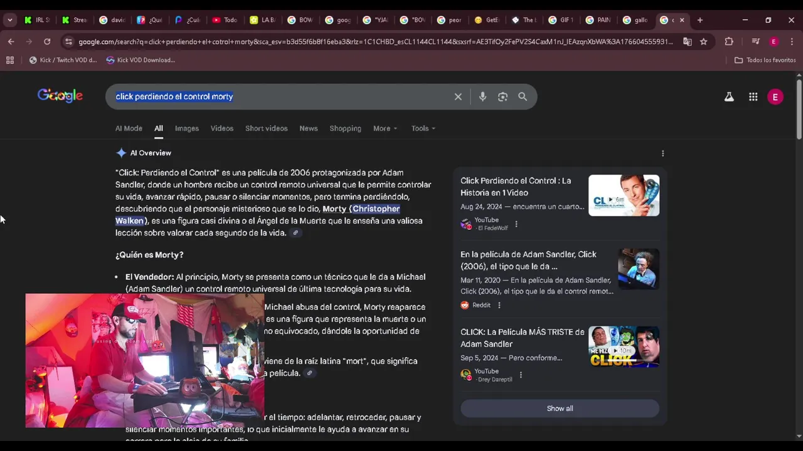The image size is (803, 451).
Task: Open Chrome profile avatar in toolbar
Action: pyautogui.click(x=774, y=42)
